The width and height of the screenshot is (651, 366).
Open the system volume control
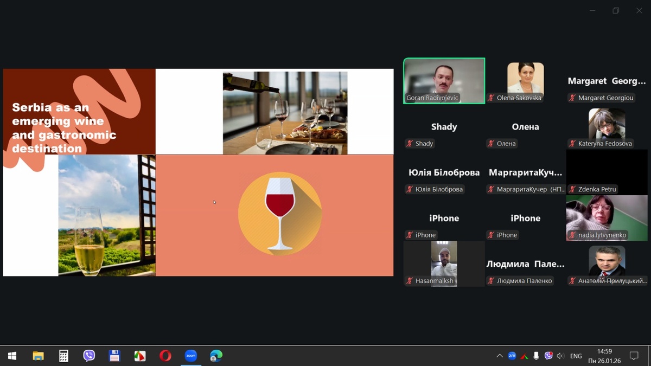pyautogui.click(x=560, y=356)
